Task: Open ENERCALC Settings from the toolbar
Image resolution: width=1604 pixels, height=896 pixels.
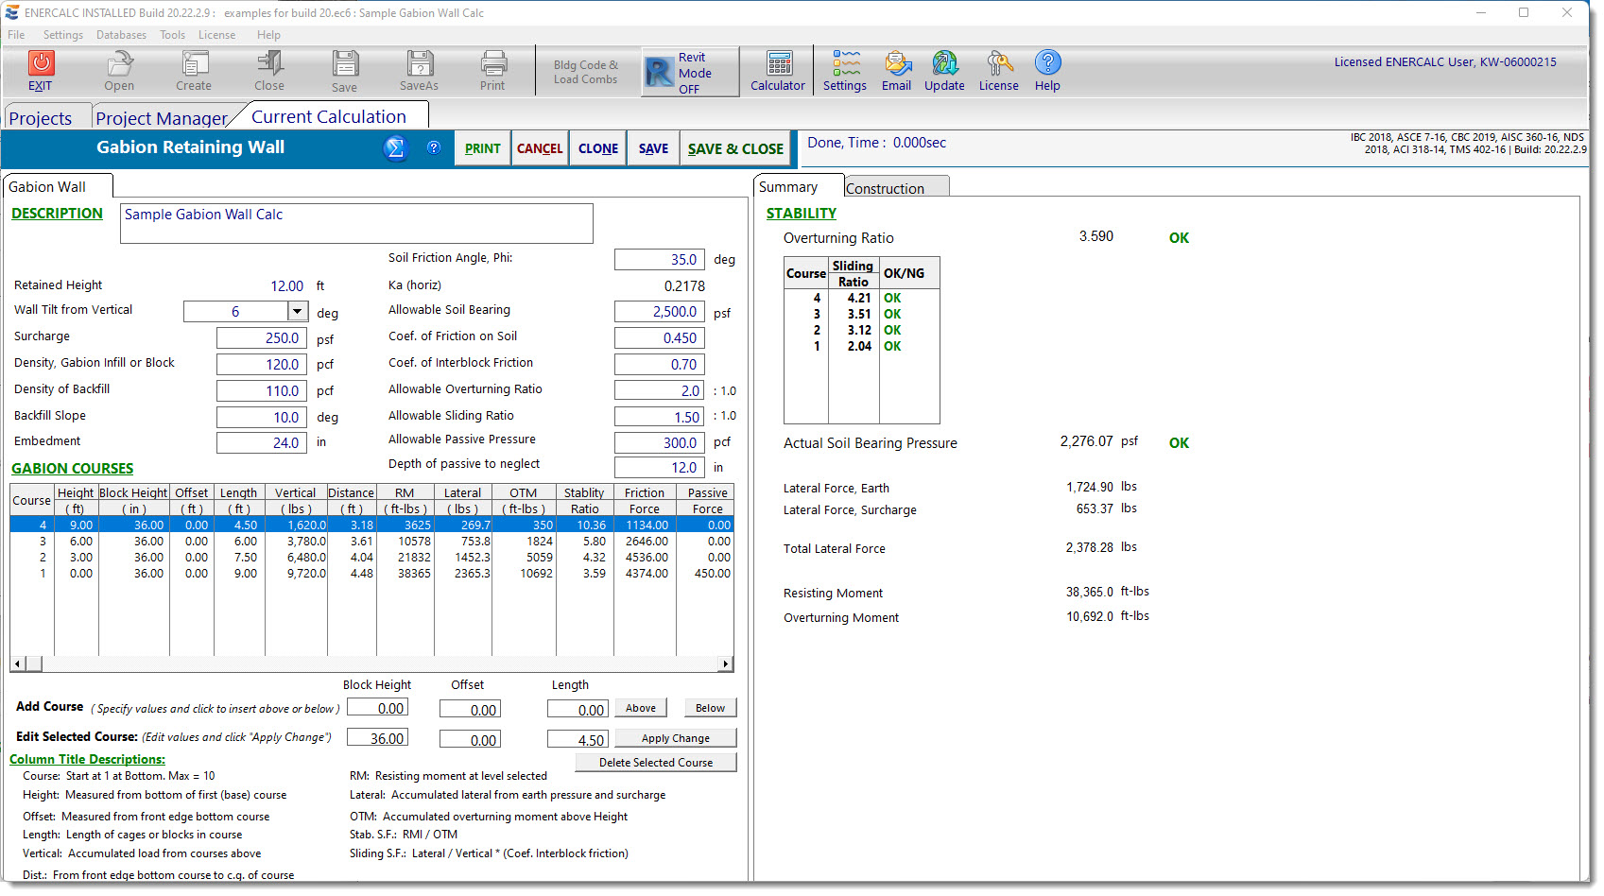Action: tap(844, 70)
